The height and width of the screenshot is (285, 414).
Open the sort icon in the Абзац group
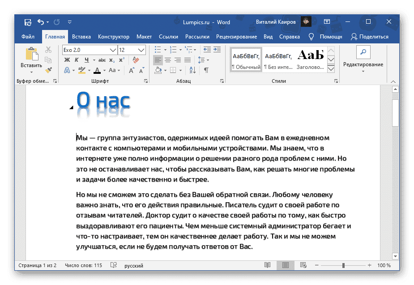193,71
